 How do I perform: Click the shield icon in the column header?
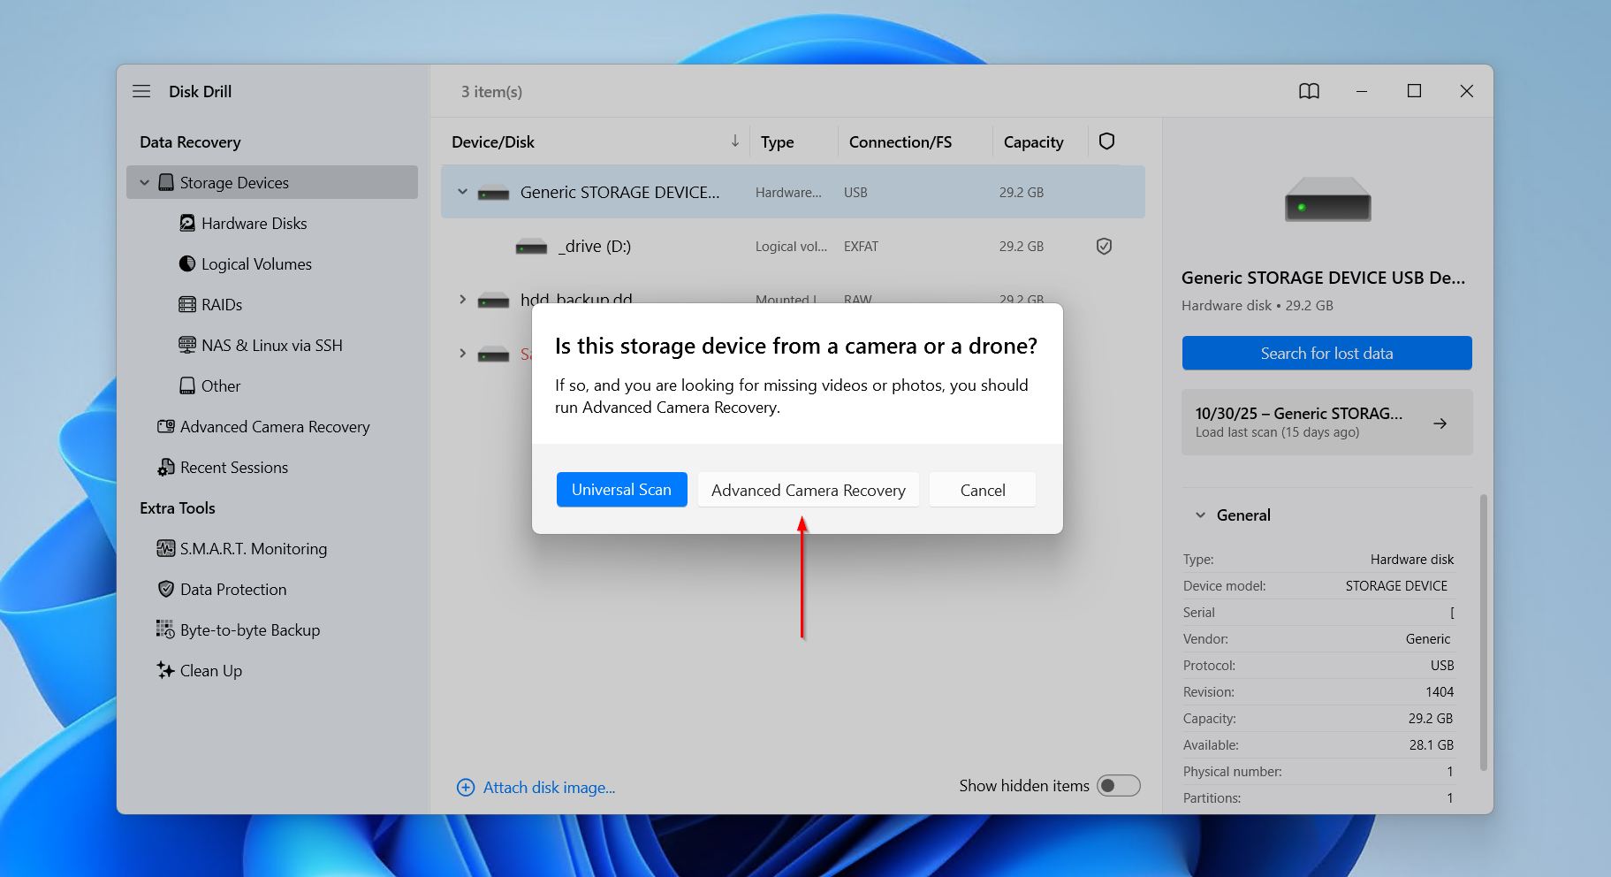coord(1106,141)
